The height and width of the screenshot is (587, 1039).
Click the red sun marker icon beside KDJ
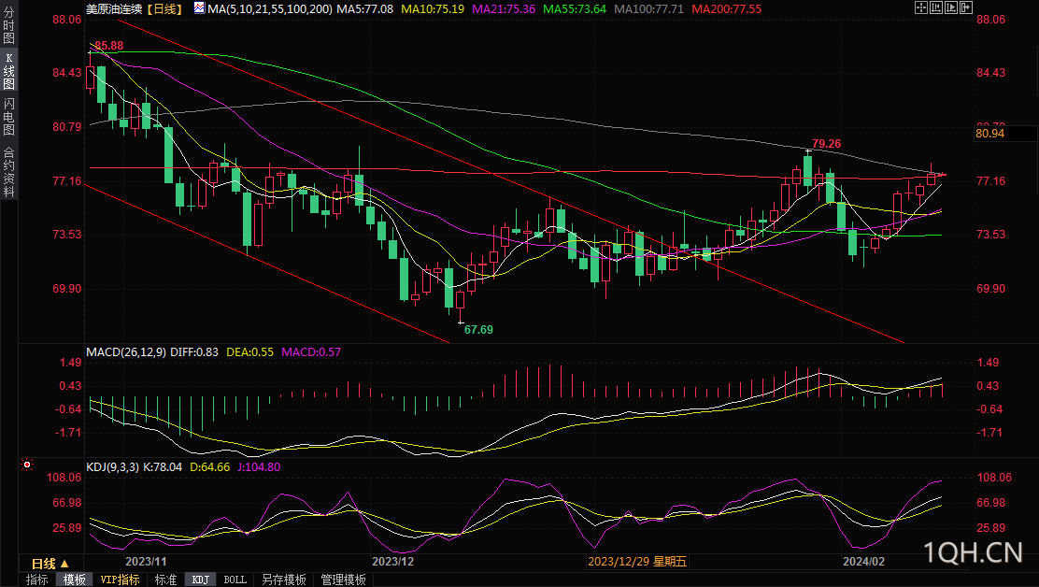pos(26,465)
